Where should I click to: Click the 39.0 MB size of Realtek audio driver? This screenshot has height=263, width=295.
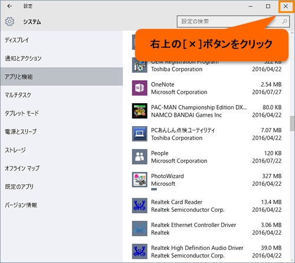click(x=271, y=248)
